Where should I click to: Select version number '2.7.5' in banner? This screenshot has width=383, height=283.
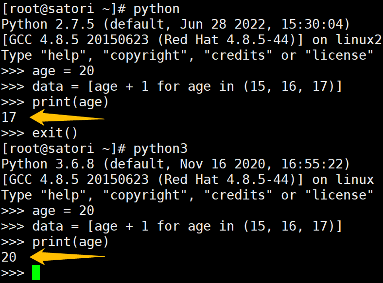click(75, 24)
